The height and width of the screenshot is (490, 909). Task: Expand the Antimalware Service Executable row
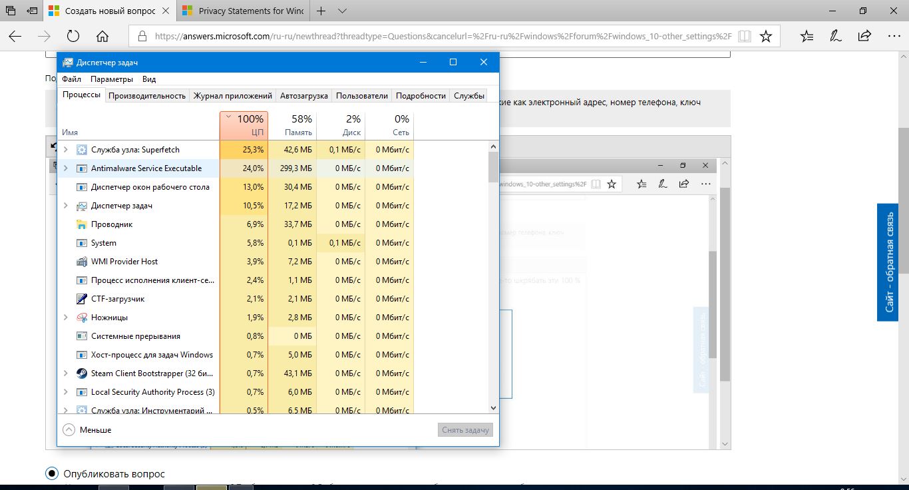tap(65, 168)
